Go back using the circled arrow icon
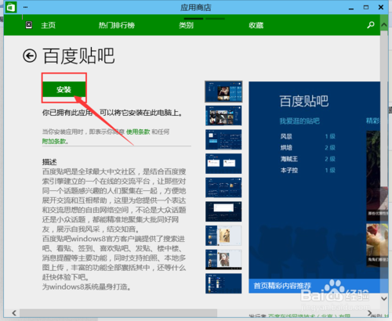Image resolution: width=392 pixels, height=321 pixels. click(x=30, y=56)
